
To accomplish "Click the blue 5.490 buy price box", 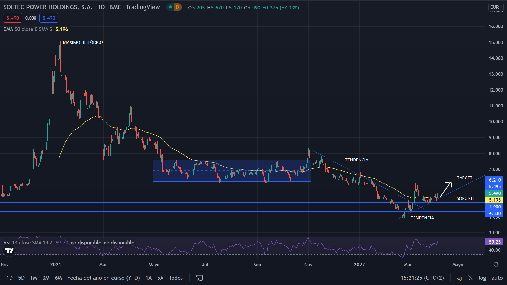I will (49, 18).
